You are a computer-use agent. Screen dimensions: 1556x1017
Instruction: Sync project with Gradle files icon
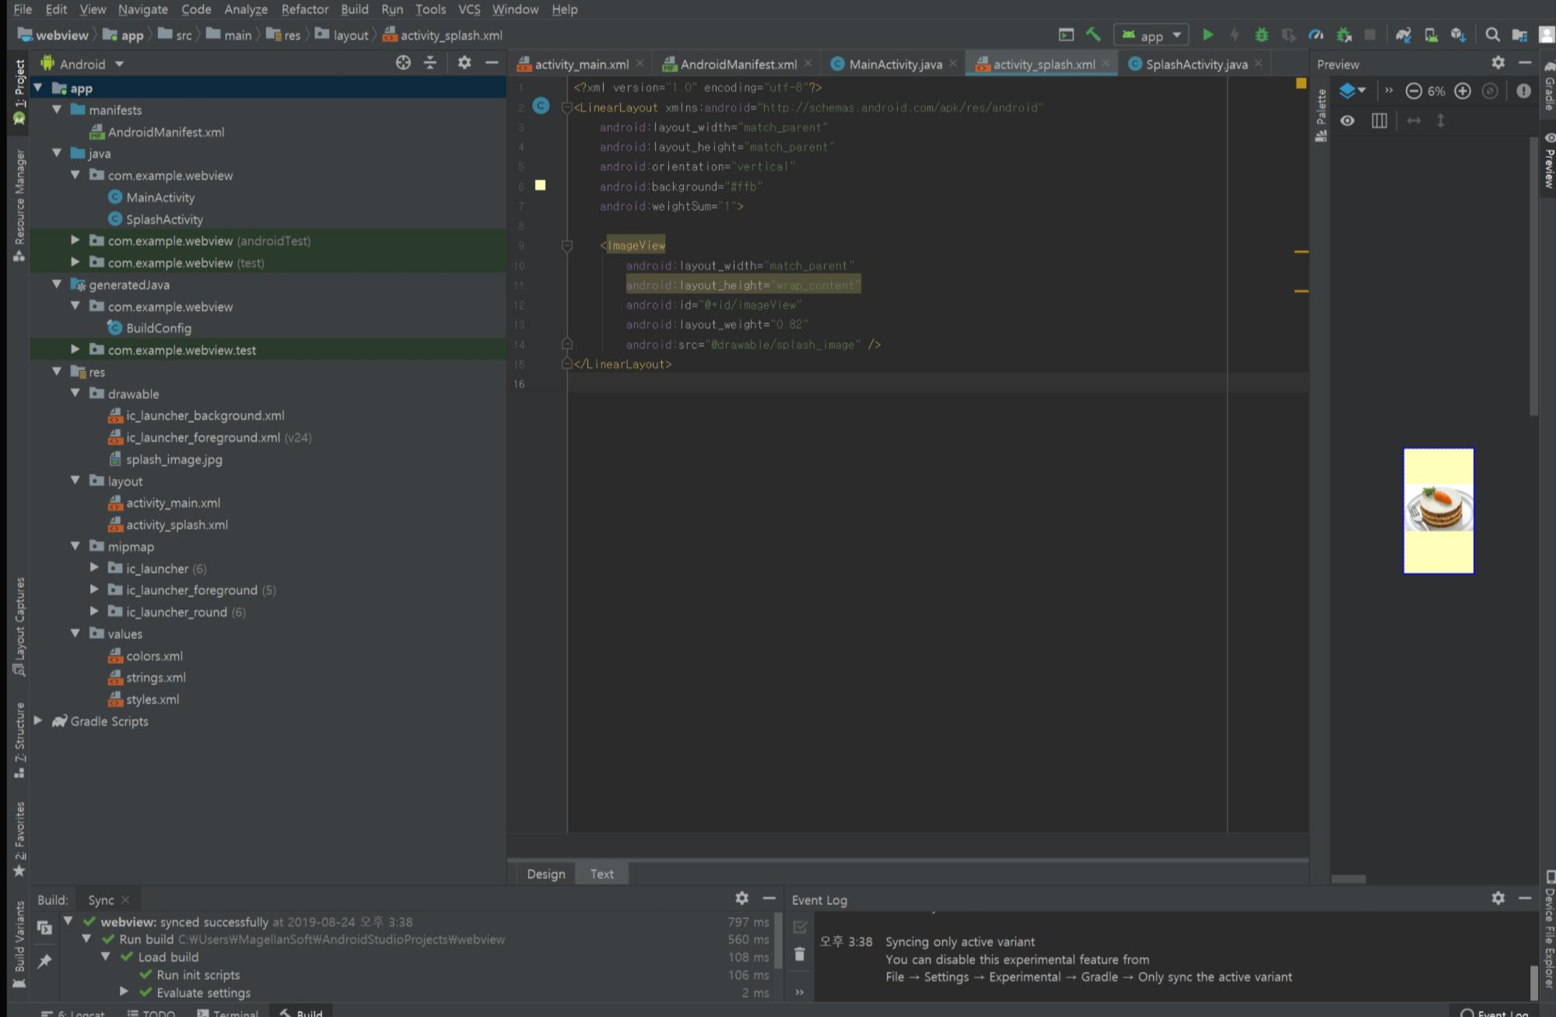1403,35
